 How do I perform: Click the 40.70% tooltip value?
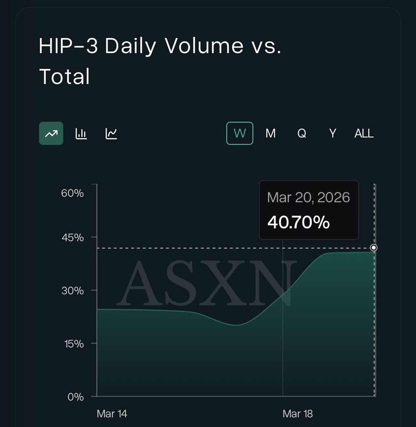(x=298, y=222)
